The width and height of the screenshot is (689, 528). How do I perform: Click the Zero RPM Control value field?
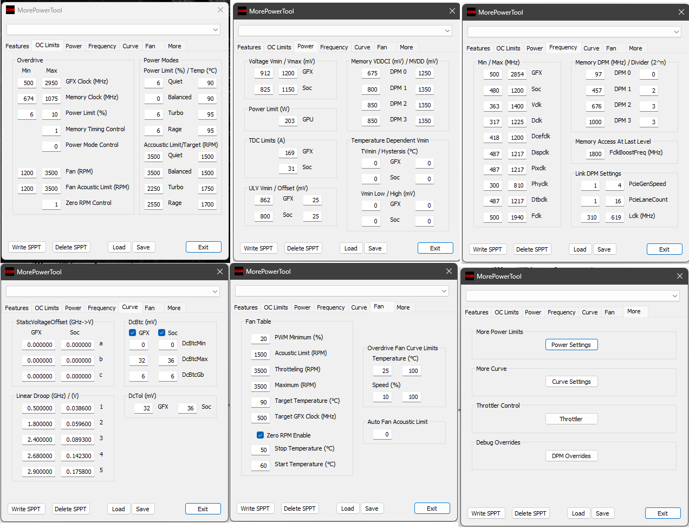pos(51,204)
